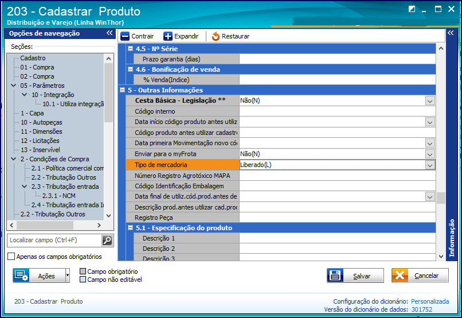Click the Contrair minus icon
The height and width of the screenshot is (318, 462).
click(125, 36)
